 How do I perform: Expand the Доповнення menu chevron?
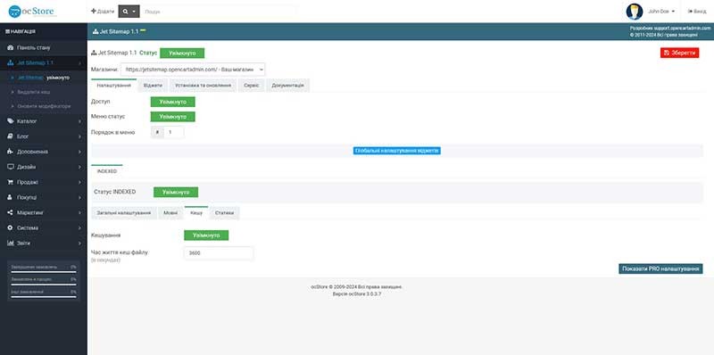[x=79, y=152]
